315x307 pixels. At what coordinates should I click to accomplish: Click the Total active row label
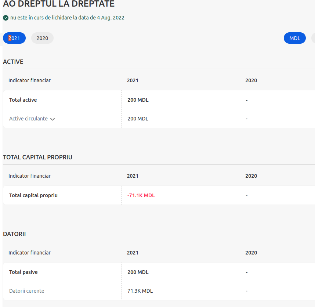pos(23,100)
